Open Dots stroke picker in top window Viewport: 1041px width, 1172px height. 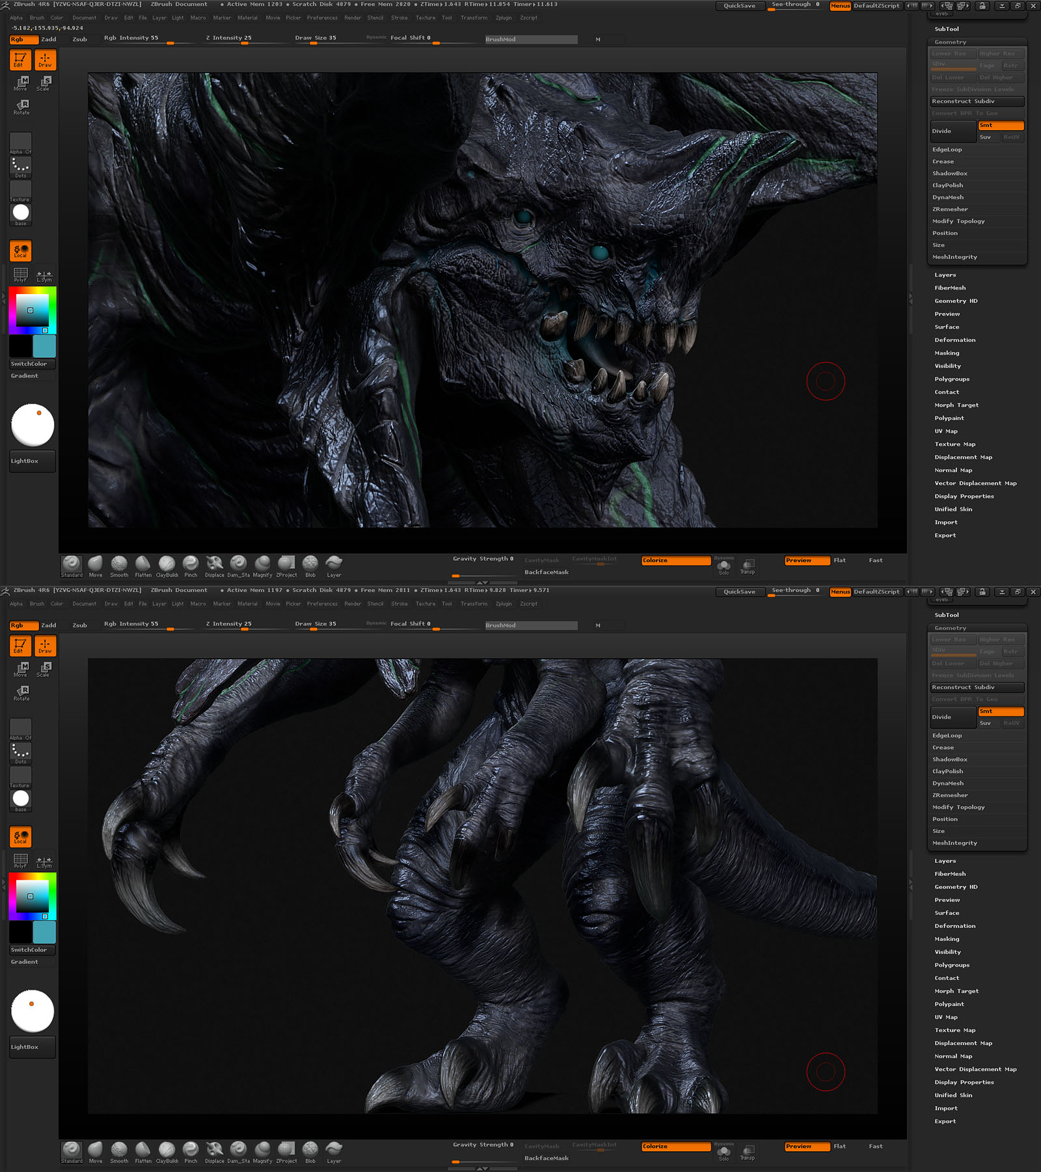21,167
